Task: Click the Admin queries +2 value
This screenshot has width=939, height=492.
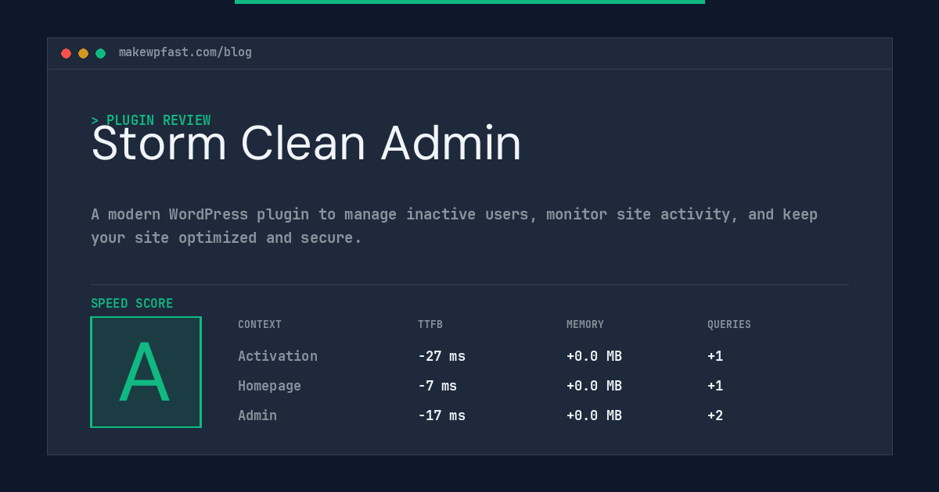Action: tap(715, 415)
